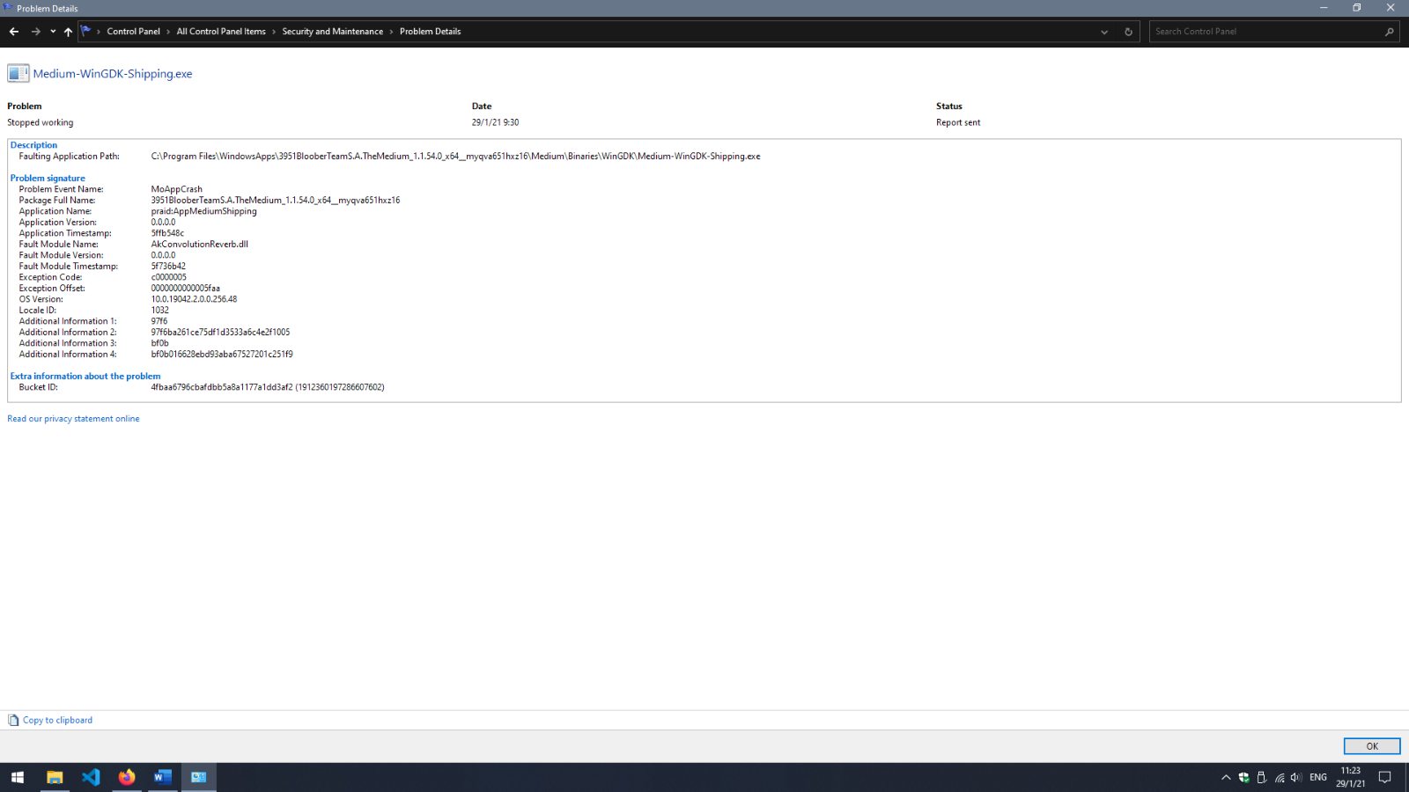1409x792 pixels.
Task: Open the Action Center notifications icon
Action: click(1385, 778)
